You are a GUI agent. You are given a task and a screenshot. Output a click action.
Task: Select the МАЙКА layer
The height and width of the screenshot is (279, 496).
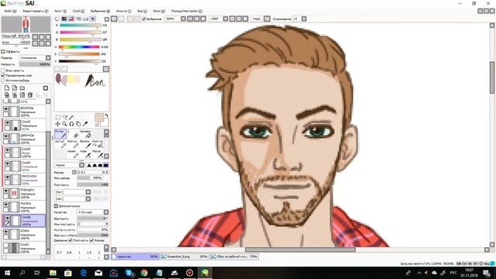click(25, 207)
